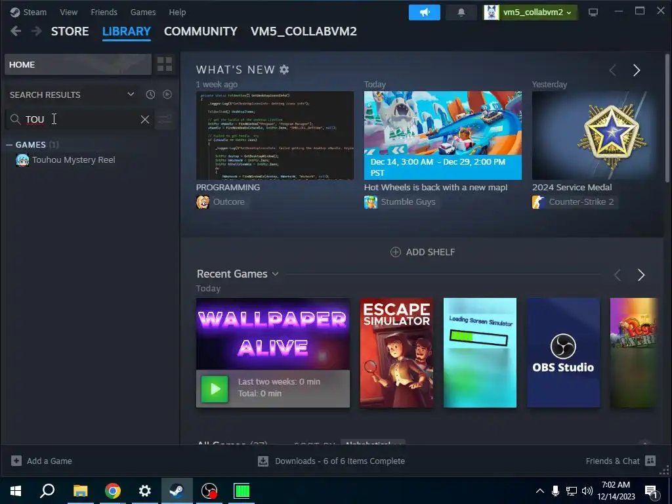Go to next Recent Games page arrow
672x504 pixels.
pyautogui.click(x=641, y=275)
